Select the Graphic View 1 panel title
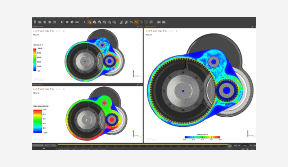This screenshot has height=167, width=288. point(38,27)
